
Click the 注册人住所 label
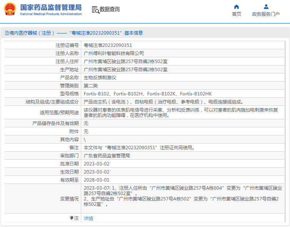[x=67, y=62]
